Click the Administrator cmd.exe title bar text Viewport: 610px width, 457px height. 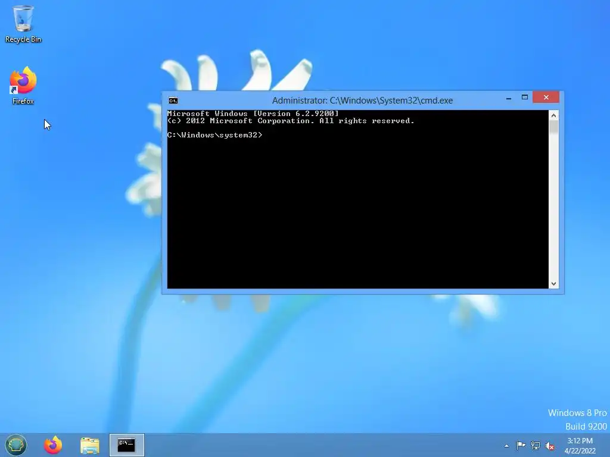point(362,101)
